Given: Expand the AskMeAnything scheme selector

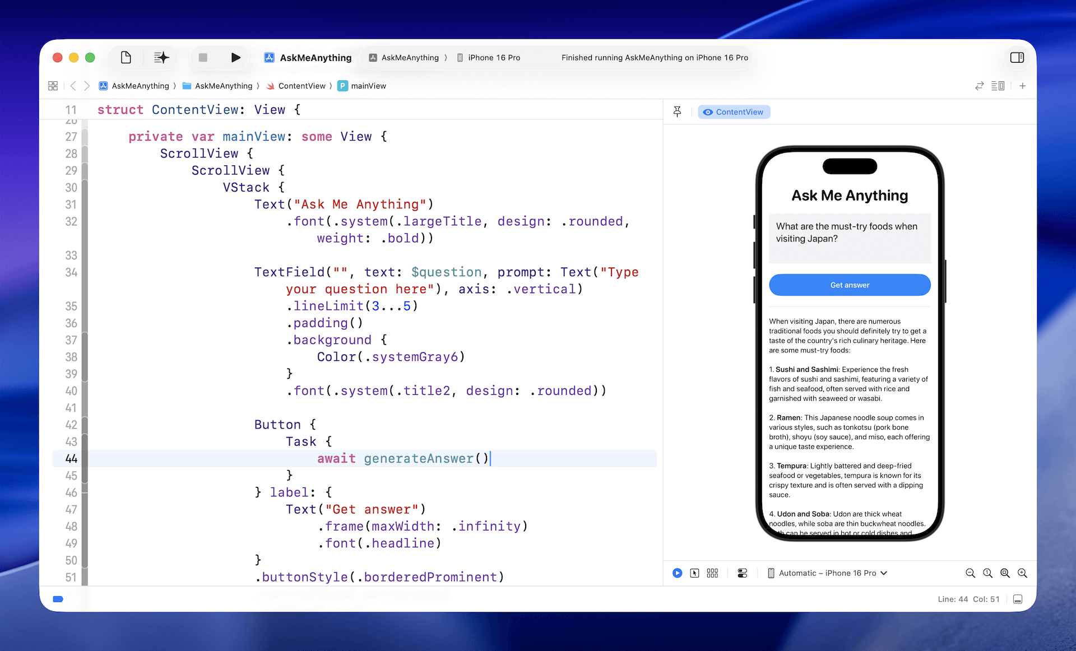Looking at the screenshot, I should point(405,58).
